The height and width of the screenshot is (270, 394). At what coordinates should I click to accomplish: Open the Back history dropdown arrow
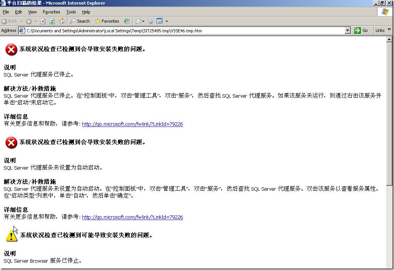tap(22, 22)
